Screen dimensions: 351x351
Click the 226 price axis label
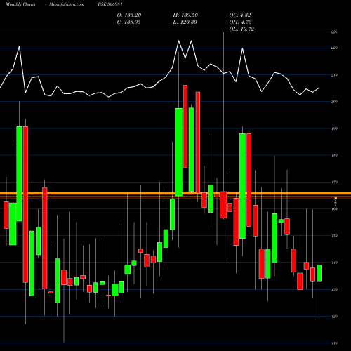[334, 32]
